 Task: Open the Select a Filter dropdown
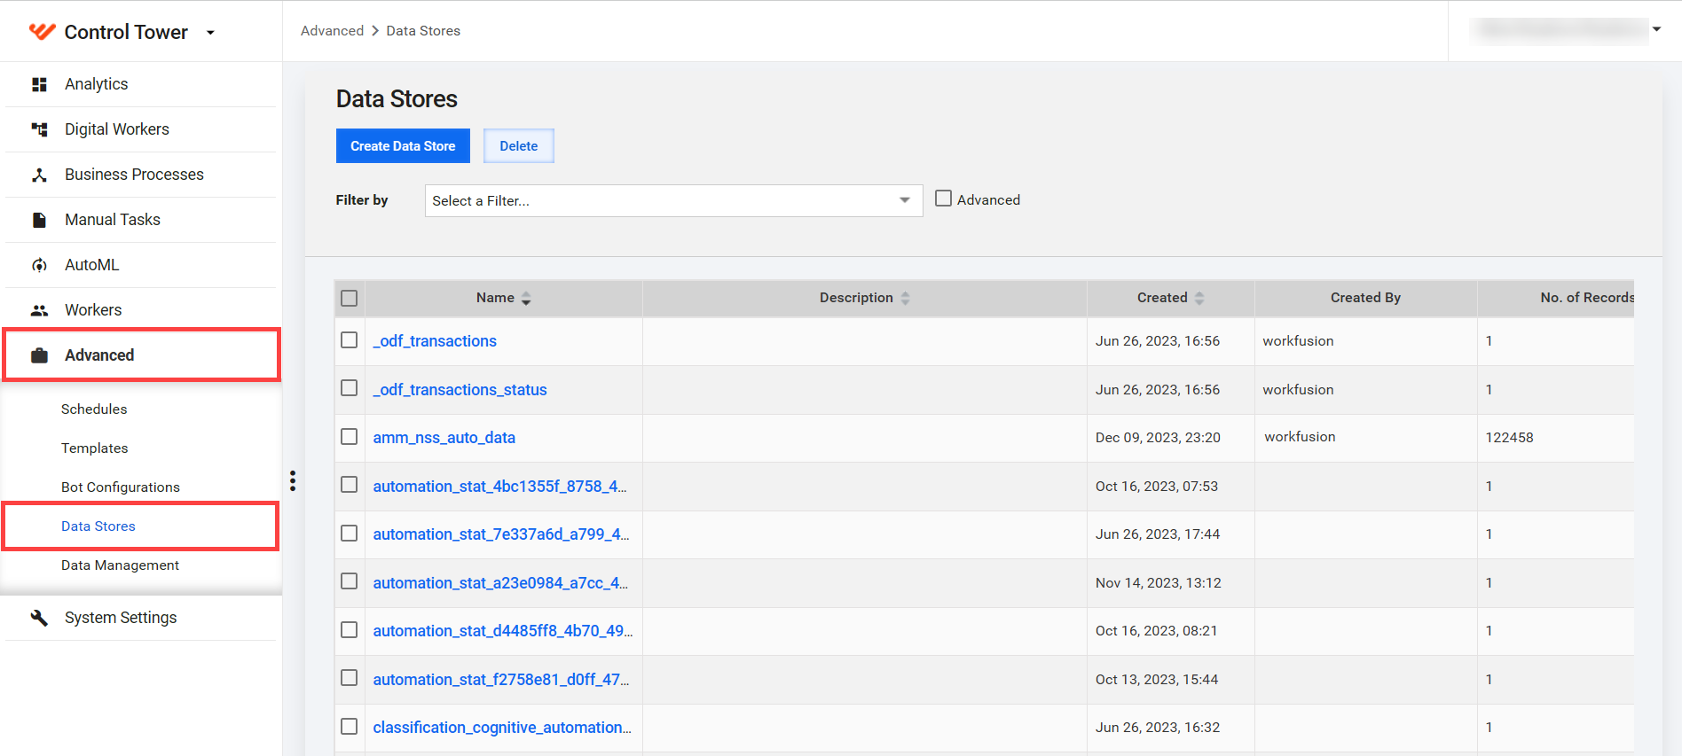(x=673, y=201)
